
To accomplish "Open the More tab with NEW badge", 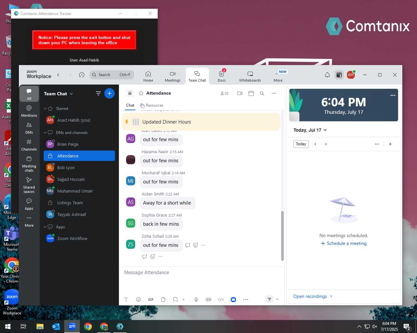I will point(278,76).
